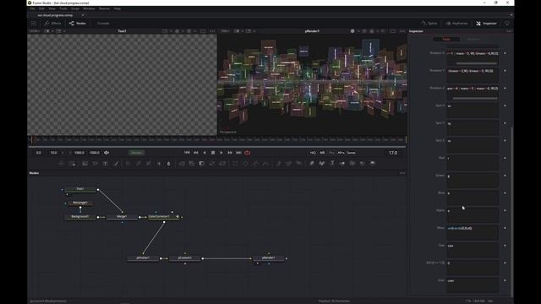Click the Some button in transport bar
The width and height of the screenshot is (541, 304).
[352, 153]
